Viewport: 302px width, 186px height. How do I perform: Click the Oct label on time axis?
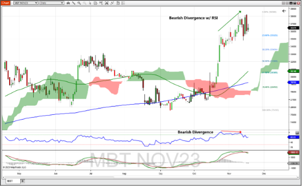point(194,173)
